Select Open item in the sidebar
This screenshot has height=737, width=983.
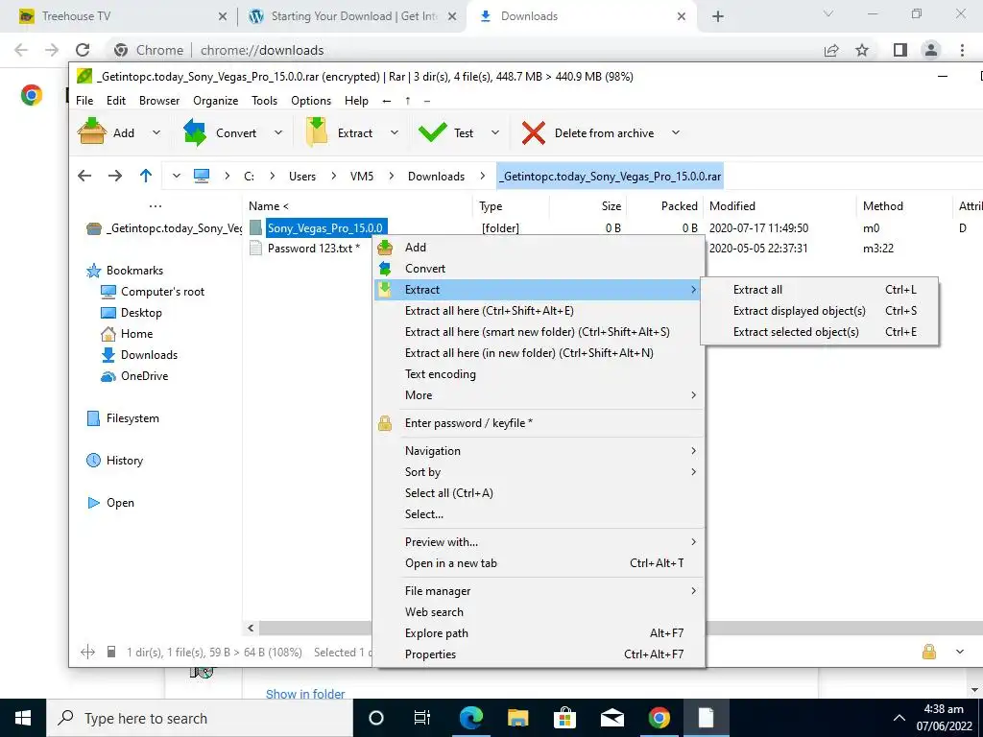(110, 503)
